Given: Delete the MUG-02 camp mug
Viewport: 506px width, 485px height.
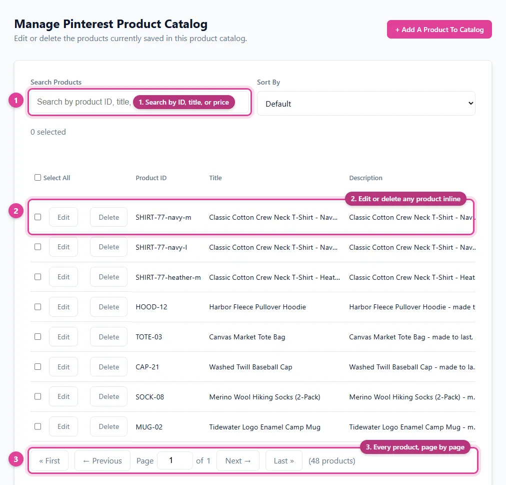Looking at the screenshot, I should click(109, 426).
